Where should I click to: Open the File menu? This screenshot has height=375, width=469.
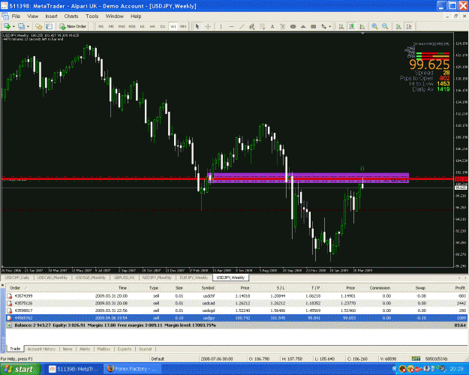click(x=16, y=16)
